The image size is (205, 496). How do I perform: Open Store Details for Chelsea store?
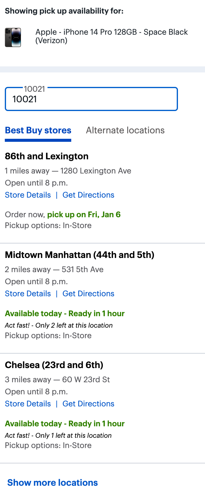click(28, 404)
